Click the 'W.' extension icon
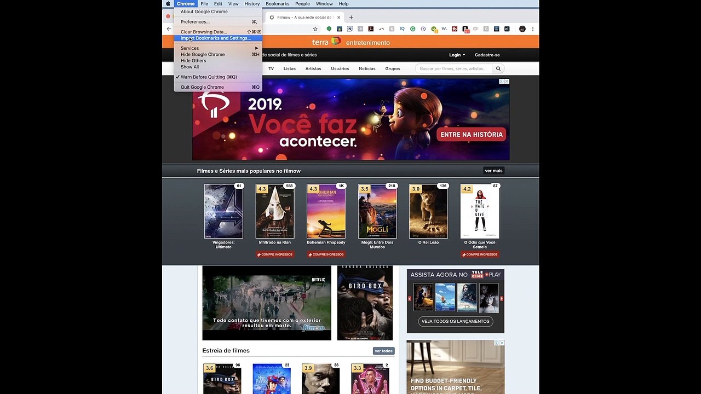The width and height of the screenshot is (701, 394). (444, 29)
